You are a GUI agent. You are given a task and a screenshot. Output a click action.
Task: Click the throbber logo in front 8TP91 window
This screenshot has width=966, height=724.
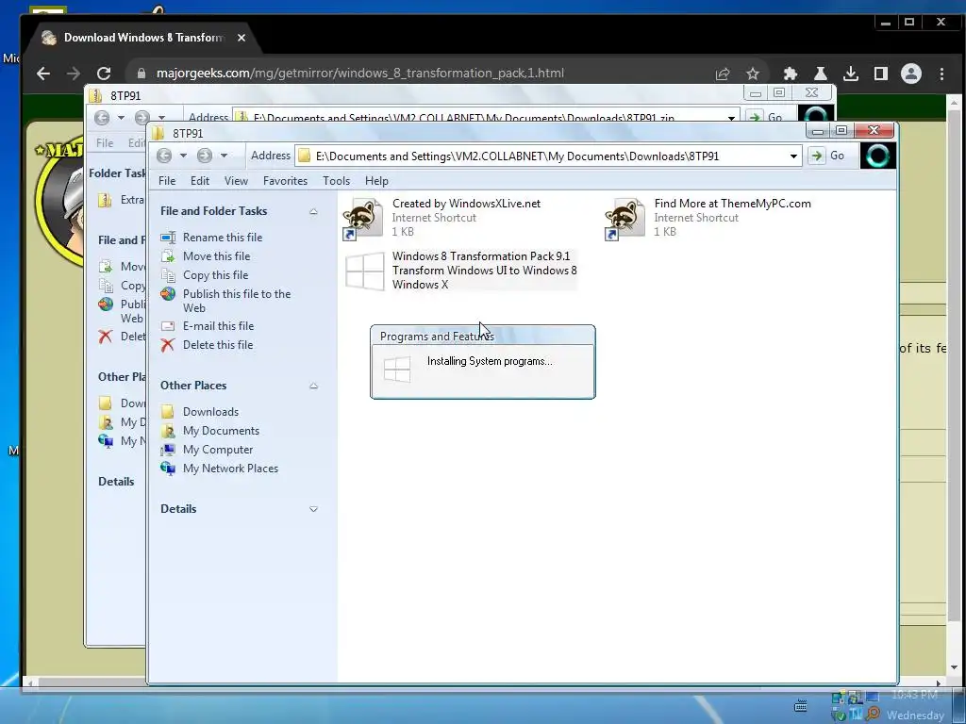pos(877,156)
